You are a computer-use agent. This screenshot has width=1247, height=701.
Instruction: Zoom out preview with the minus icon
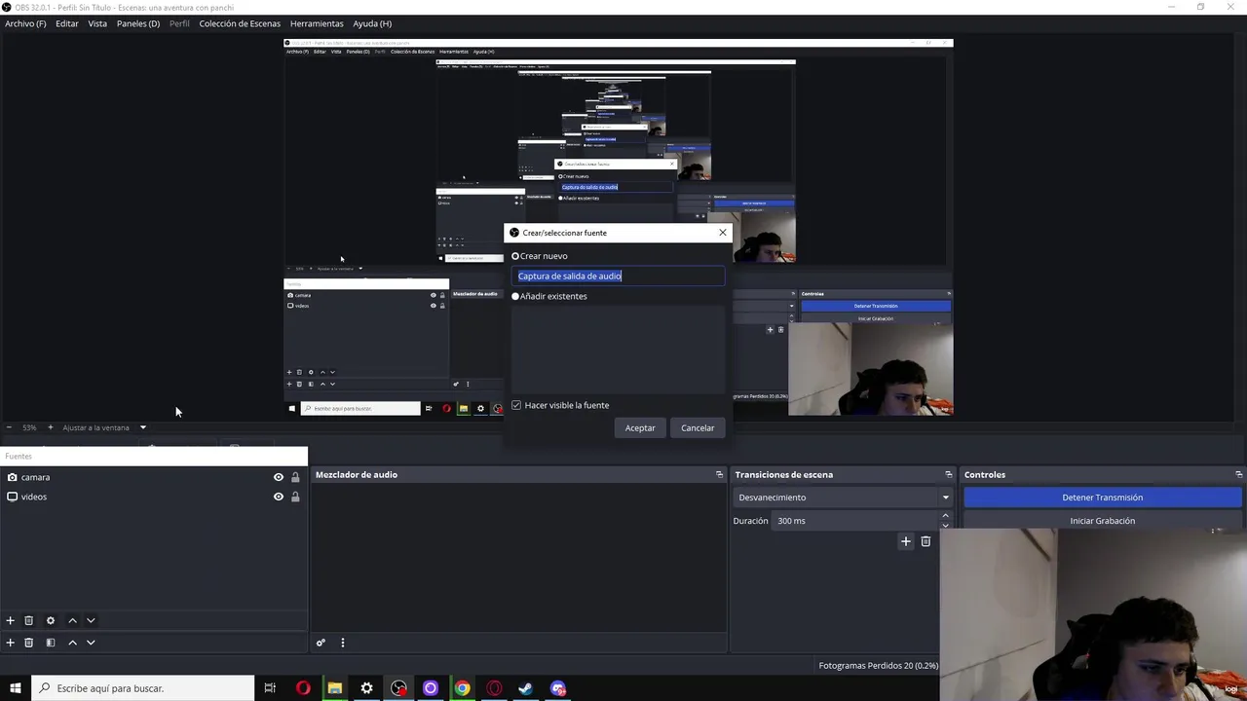pos(9,427)
